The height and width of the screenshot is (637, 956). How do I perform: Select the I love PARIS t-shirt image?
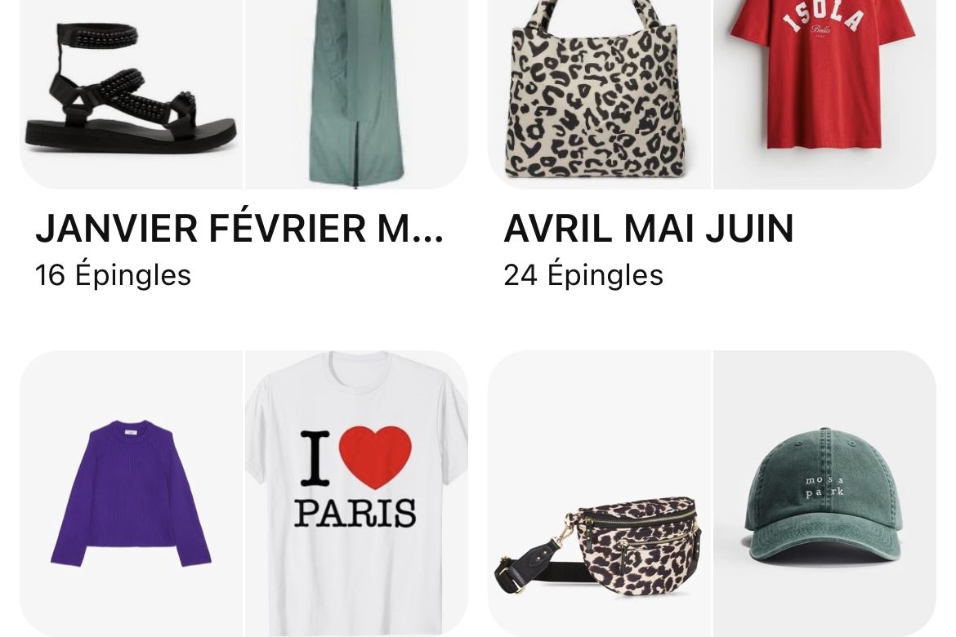[x=357, y=494]
